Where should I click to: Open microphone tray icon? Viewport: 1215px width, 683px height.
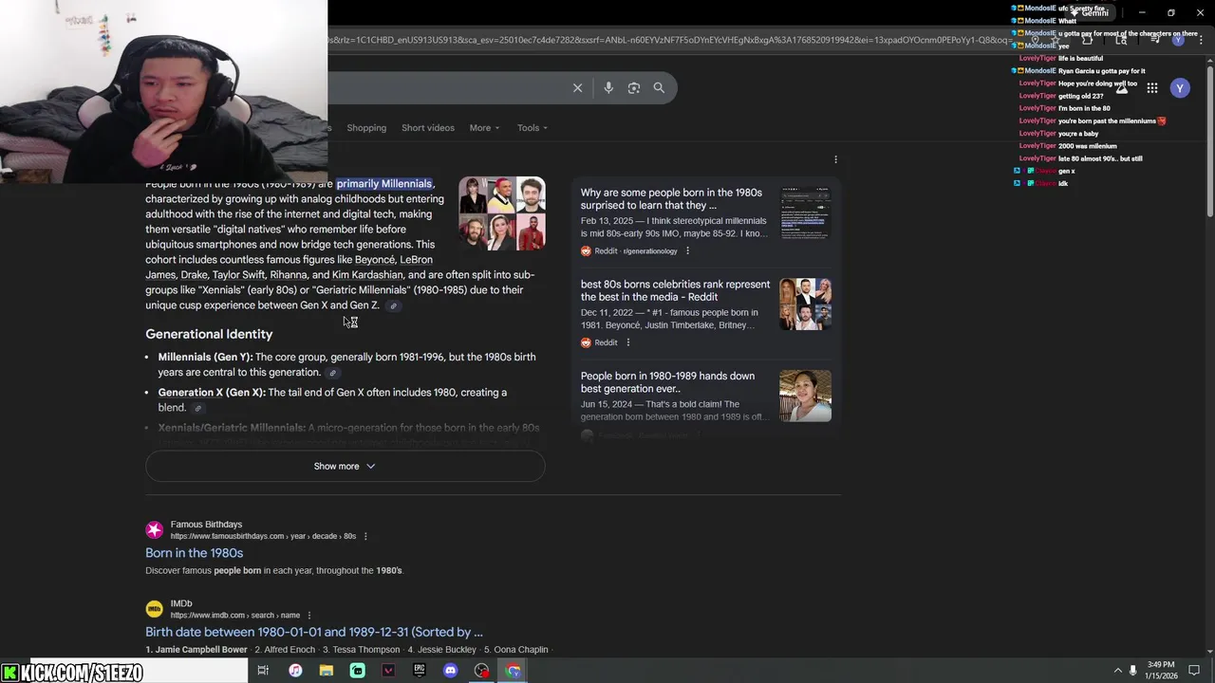[1133, 671]
